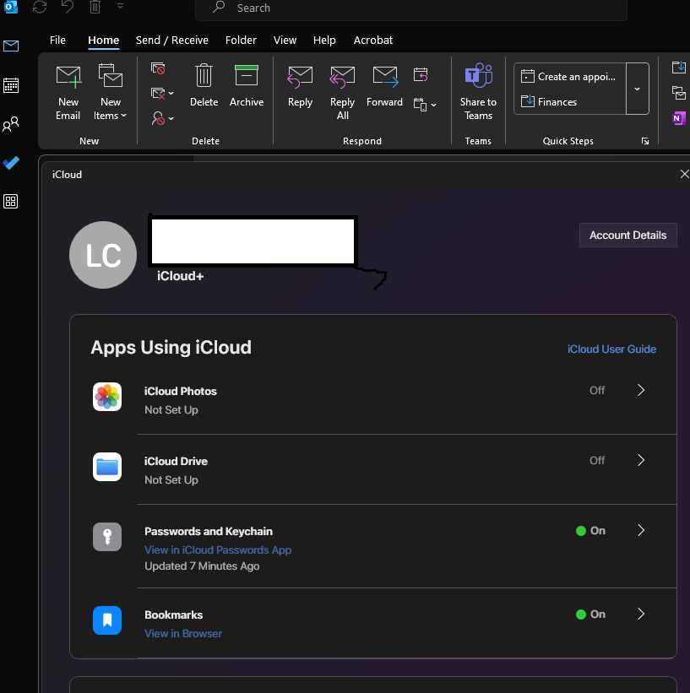This screenshot has width=690, height=693.
Task: Click the Rules icon at ribbon edge
Action: tap(678, 93)
